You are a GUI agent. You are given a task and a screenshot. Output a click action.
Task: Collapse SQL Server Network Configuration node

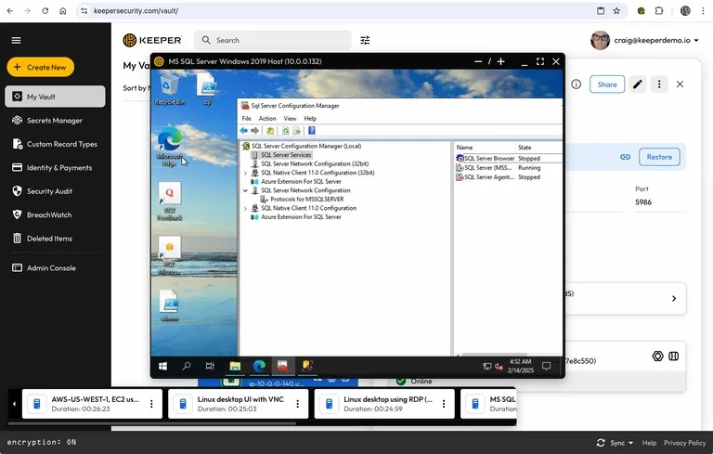246,190
